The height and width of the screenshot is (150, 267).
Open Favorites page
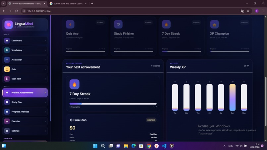[x=25, y=121]
